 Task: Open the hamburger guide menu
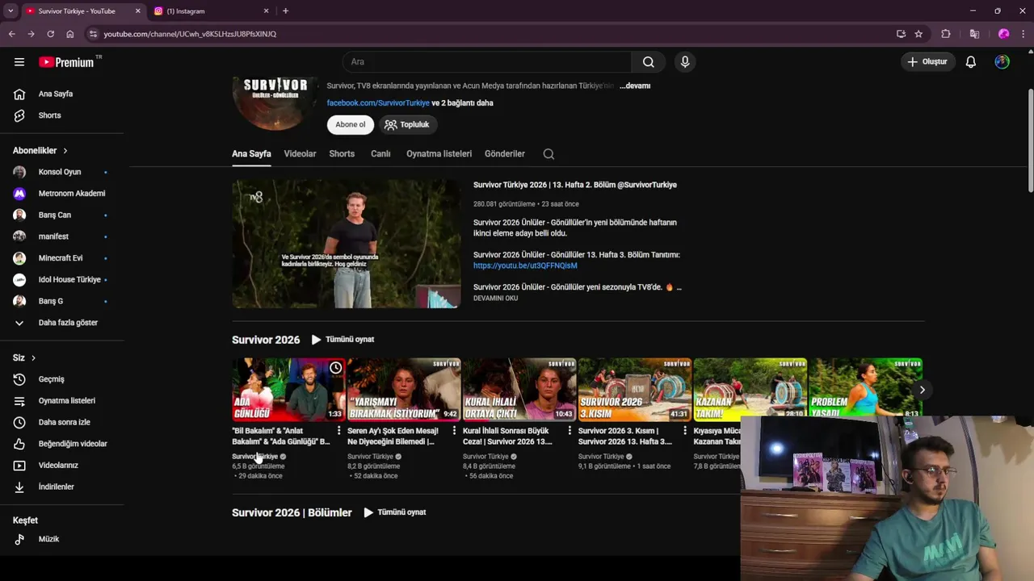pyautogui.click(x=19, y=61)
